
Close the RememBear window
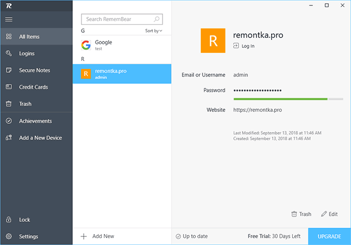coord(342,5)
